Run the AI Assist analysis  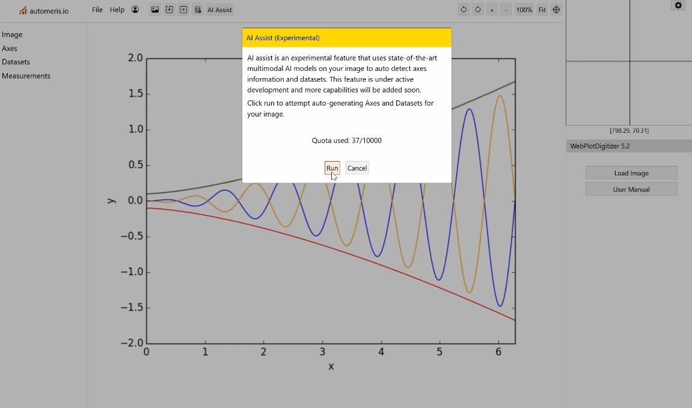(332, 168)
